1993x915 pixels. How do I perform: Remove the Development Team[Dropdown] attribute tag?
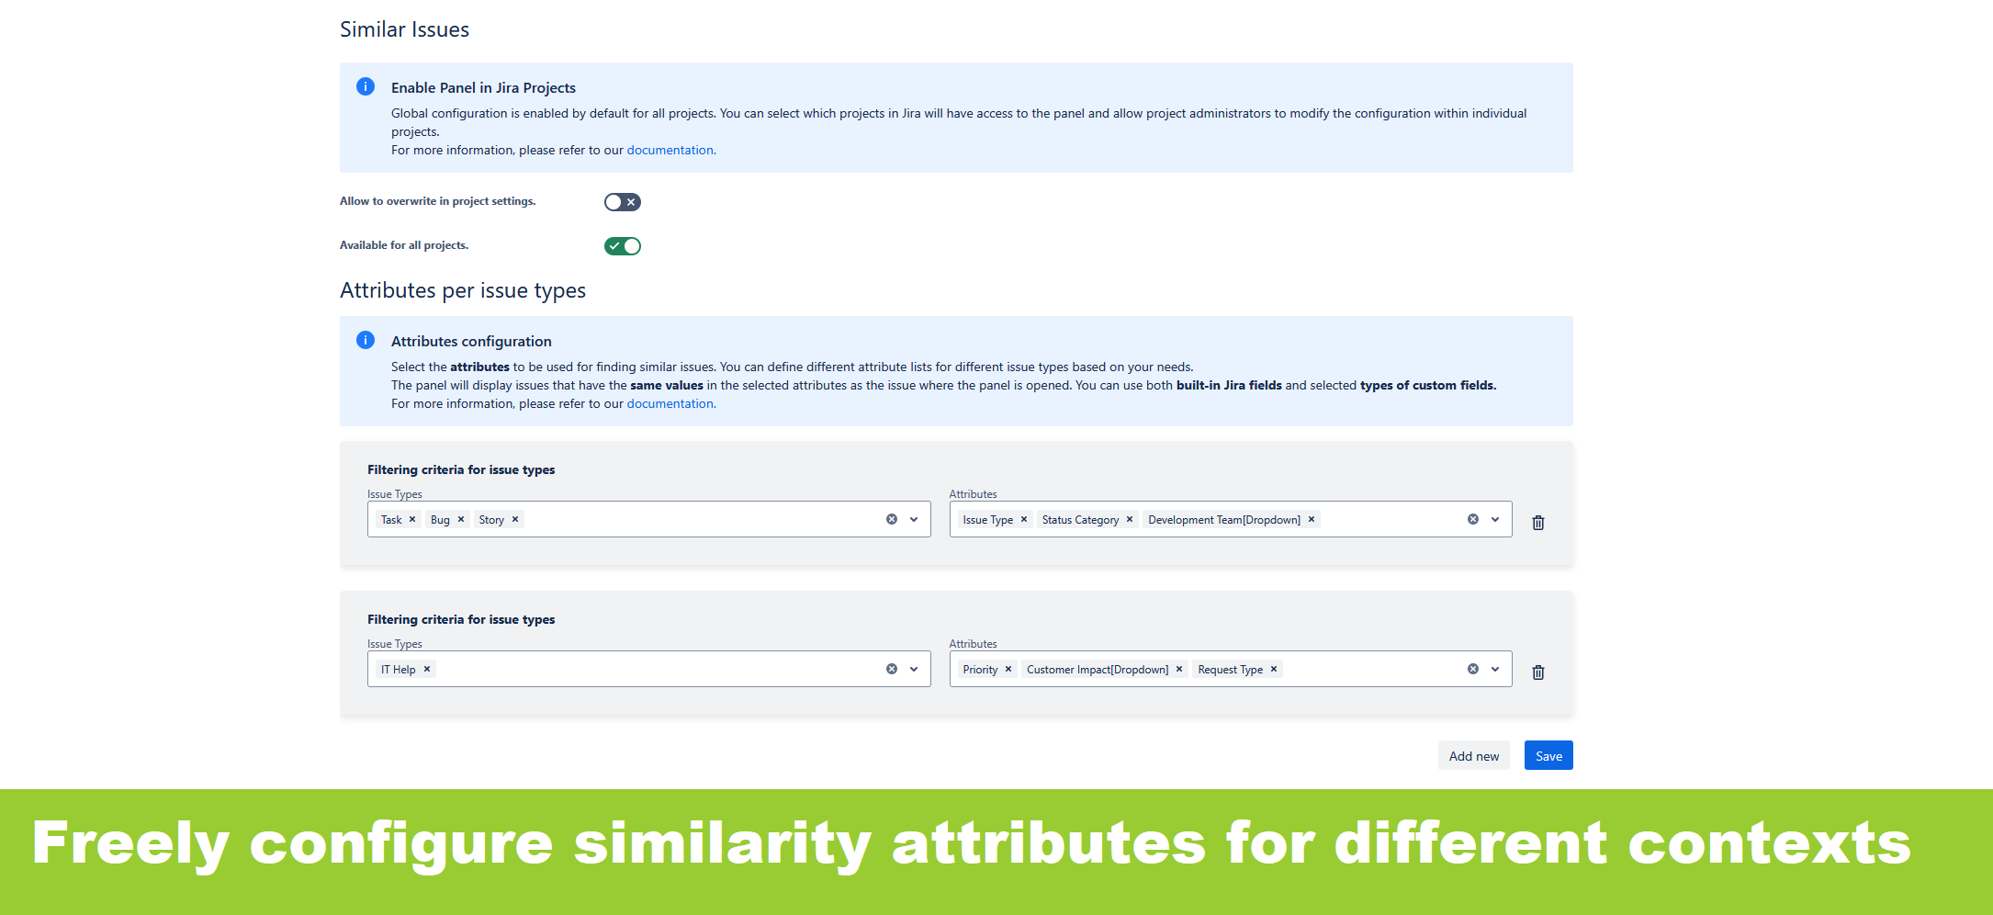pos(1312,519)
